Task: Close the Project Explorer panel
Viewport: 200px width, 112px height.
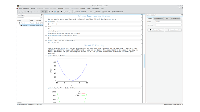Action: point(42,15)
